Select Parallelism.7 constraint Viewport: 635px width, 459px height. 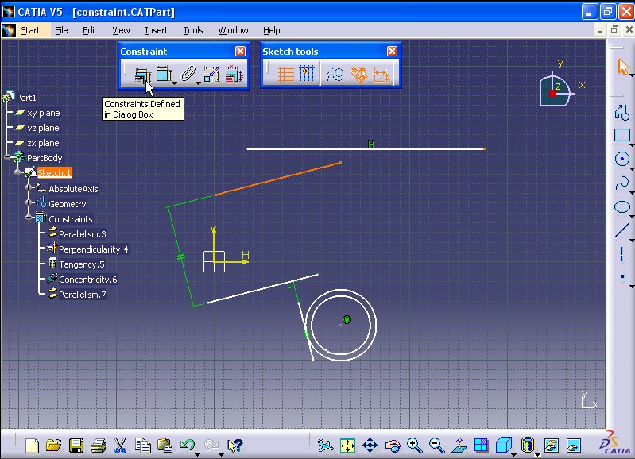tap(82, 295)
